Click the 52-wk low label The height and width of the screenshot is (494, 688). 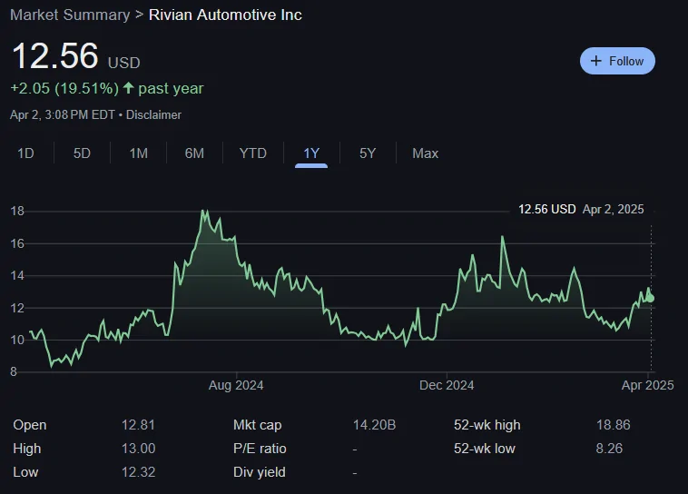pyautogui.click(x=485, y=449)
